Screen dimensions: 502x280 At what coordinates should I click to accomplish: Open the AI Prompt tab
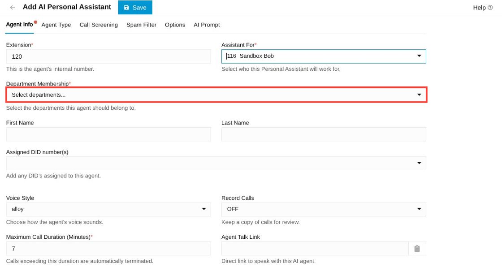pyautogui.click(x=207, y=25)
